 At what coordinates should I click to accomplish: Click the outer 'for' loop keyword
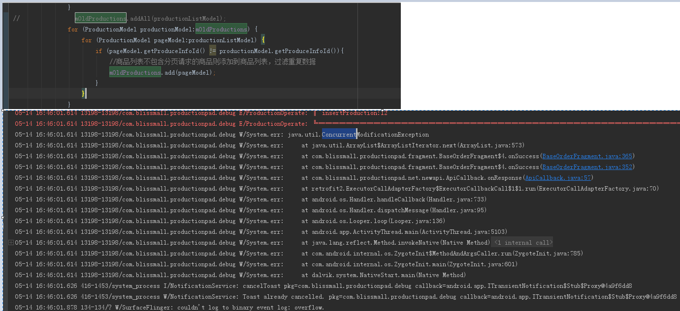coord(72,29)
